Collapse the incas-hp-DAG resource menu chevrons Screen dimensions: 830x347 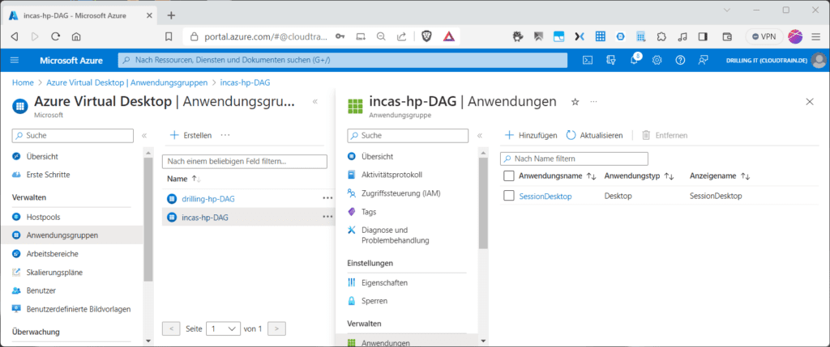[x=480, y=136]
